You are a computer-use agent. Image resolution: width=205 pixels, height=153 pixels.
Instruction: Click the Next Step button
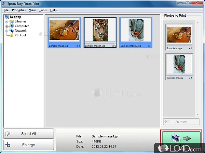point(181,140)
